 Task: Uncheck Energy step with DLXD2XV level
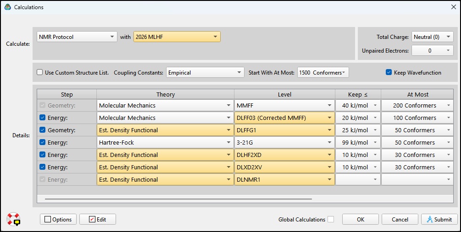[42, 167]
